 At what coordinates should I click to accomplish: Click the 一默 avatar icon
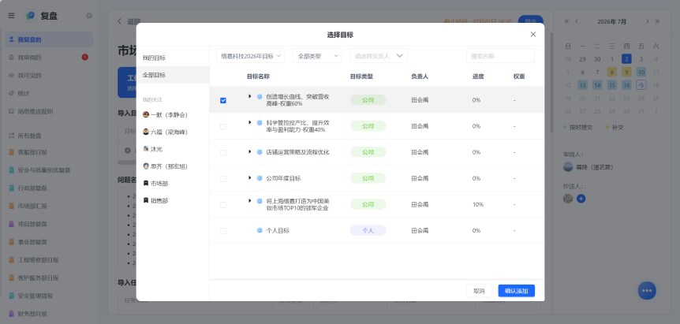point(146,114)
